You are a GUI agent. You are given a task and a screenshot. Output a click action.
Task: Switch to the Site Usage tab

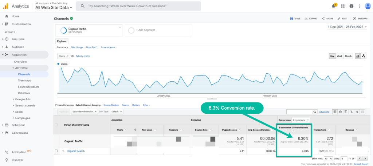(77, 47)
